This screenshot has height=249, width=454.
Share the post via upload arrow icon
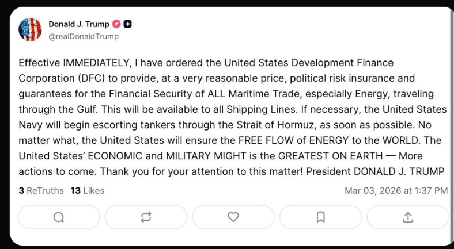pos(408,217)
